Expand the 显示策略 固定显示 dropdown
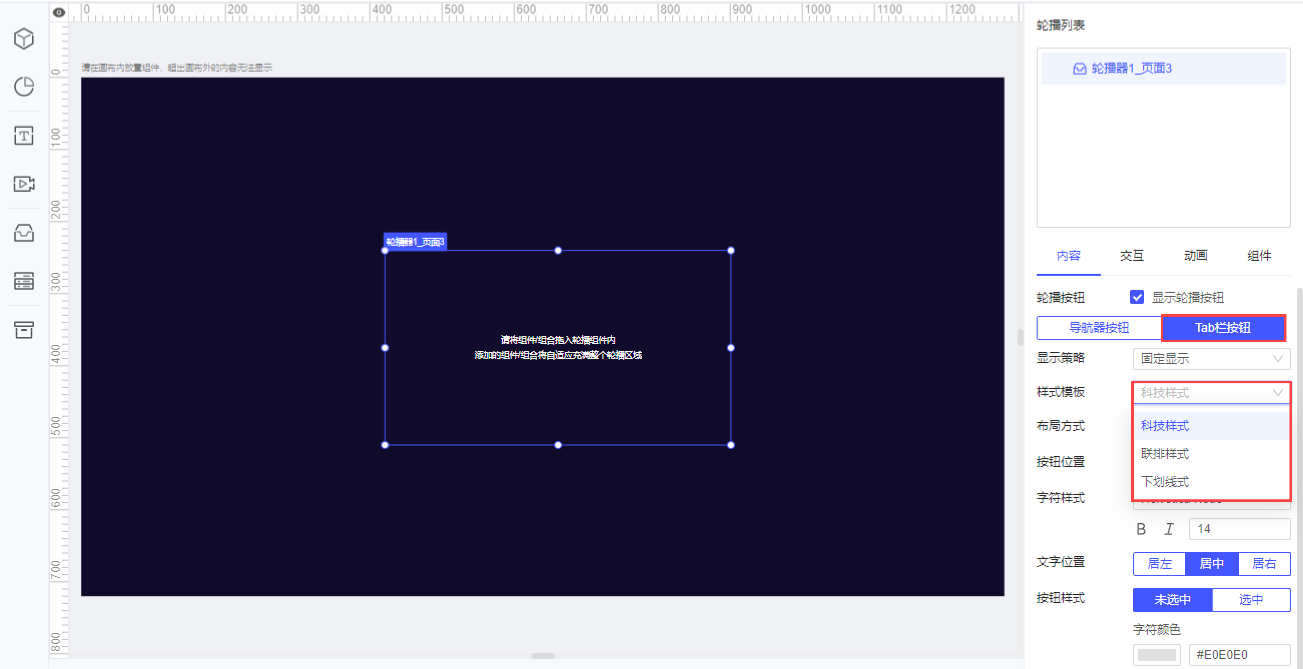 [x=1211, y=358]
